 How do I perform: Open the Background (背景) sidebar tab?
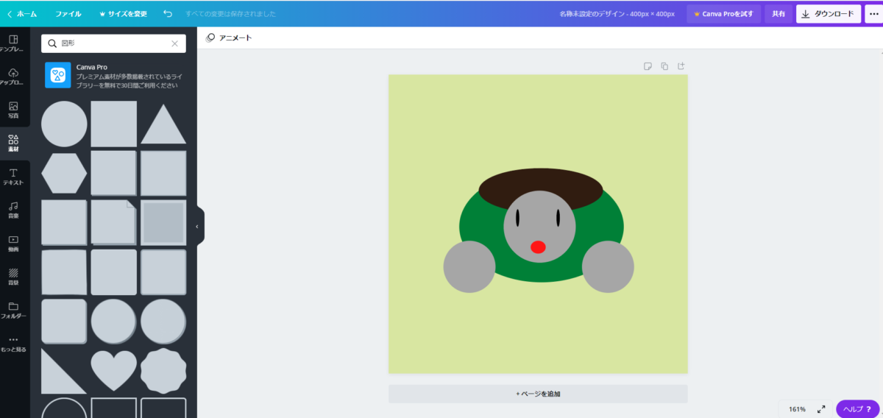14,277
